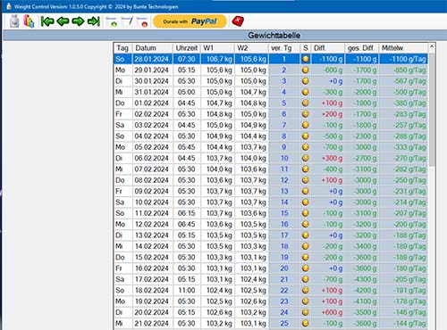Image resolution: width=447 pixels, height=330 pixels.
Task: Click the 103,2 kg W2 cell on 20.02.2024
Action: coord(251,312)
